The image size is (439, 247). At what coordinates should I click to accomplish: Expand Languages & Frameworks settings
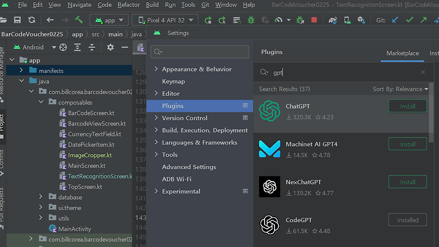[x=156, y=142]
